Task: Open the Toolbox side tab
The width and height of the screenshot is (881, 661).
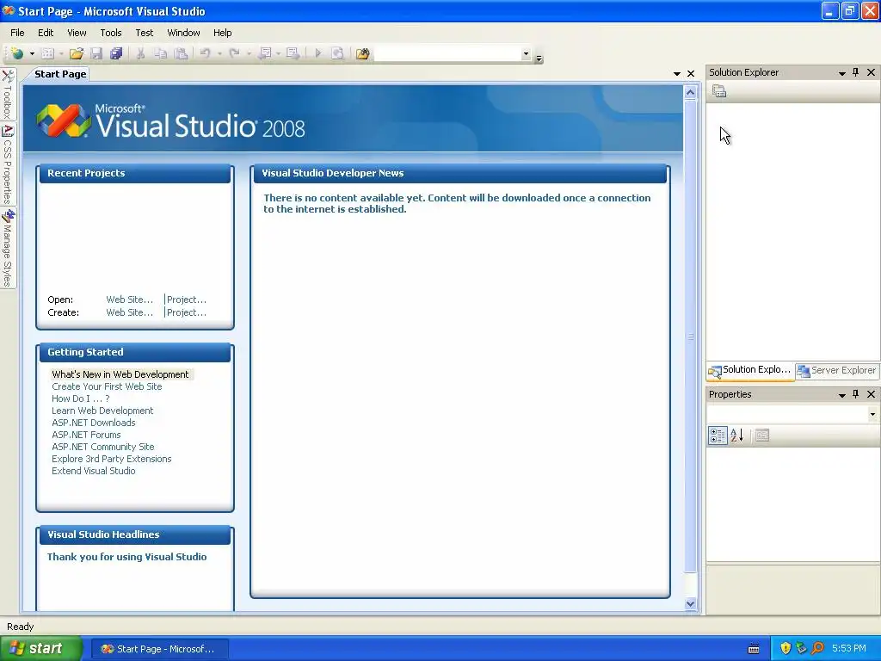Action: pyautogui.click(x=8, y=95)
